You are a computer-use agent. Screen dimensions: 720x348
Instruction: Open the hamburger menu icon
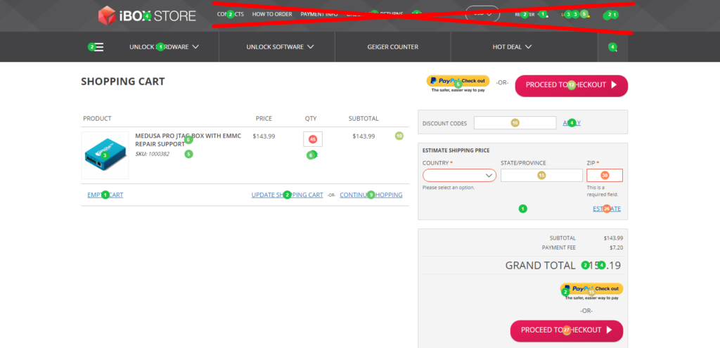(x=98, y=47)
